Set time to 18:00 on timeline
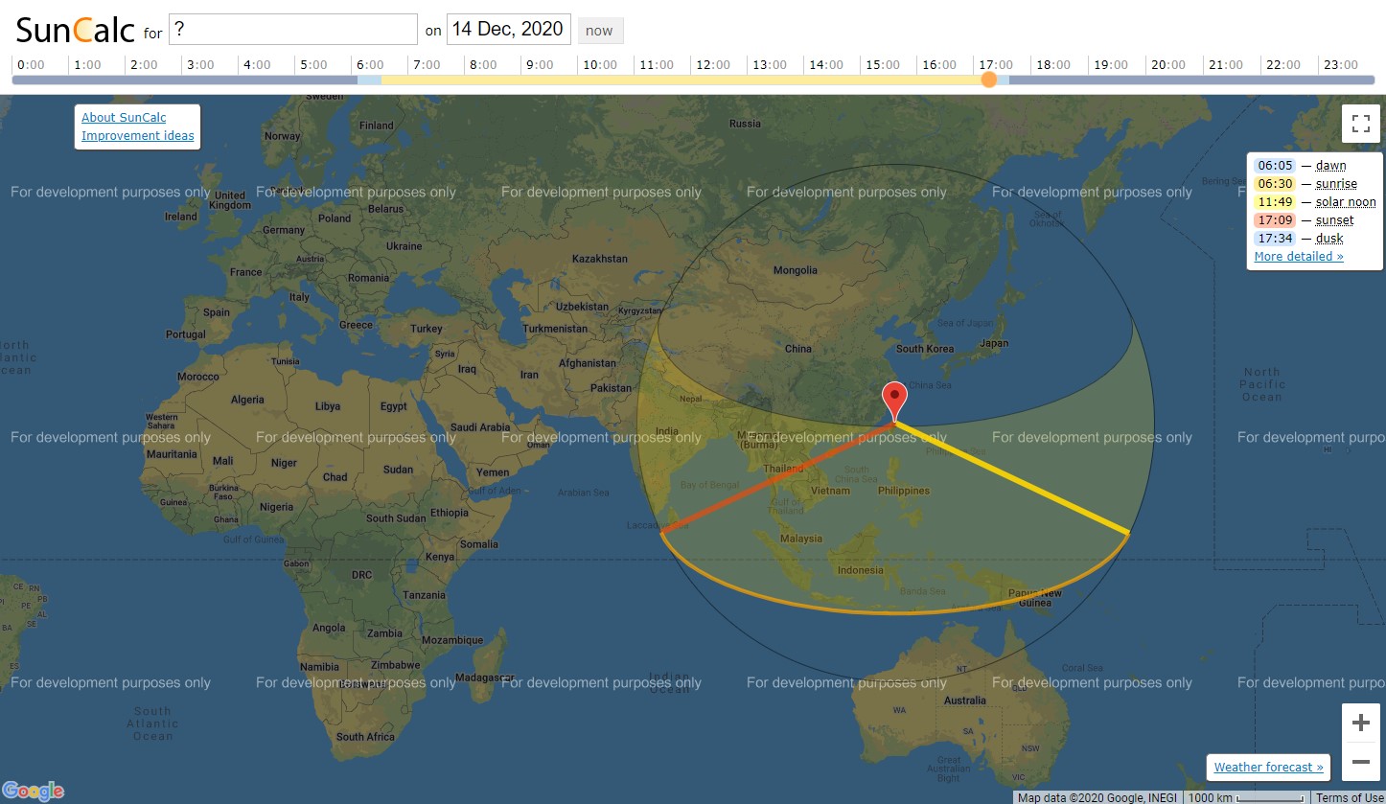Viewport: 1386px width, 804px height. (1053, 65)
